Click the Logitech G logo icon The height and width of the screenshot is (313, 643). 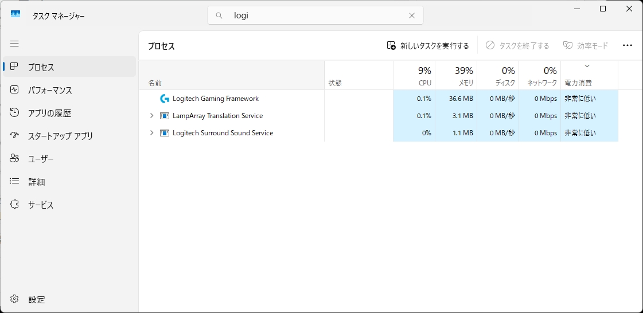pyautogui.click(x=165, y=99)
